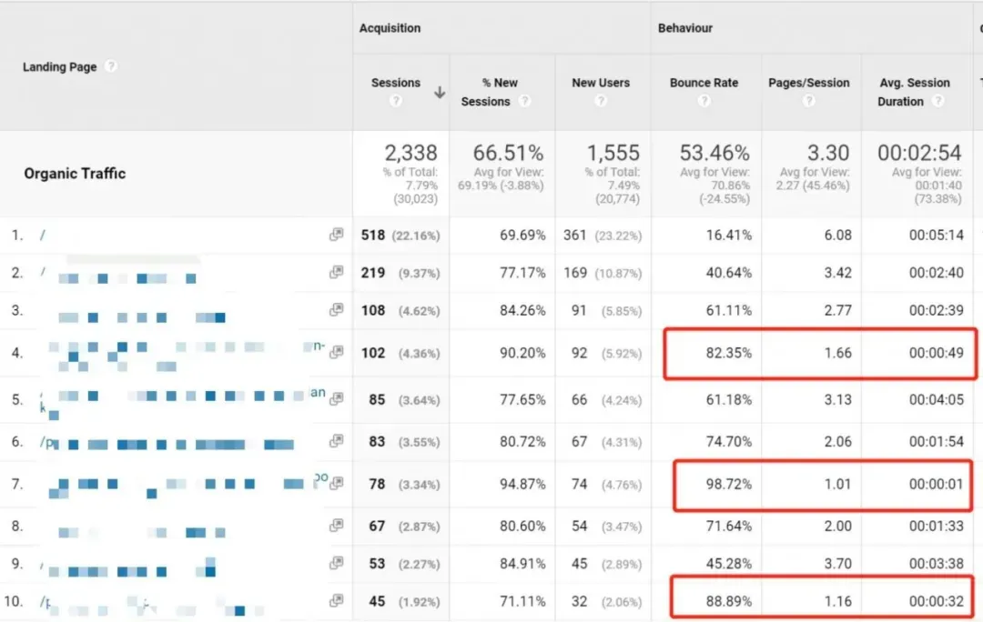Sort by Avg. Session Duration
The width and height of the screenshot is (983, 622).
914,92
